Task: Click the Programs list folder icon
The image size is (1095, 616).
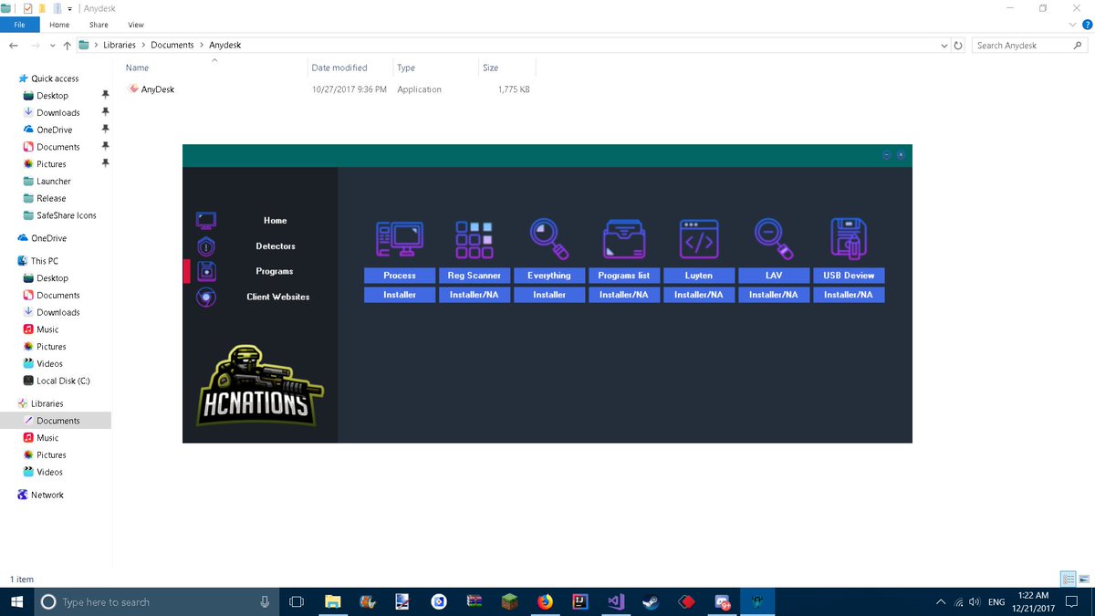Action: click(624, 239)
